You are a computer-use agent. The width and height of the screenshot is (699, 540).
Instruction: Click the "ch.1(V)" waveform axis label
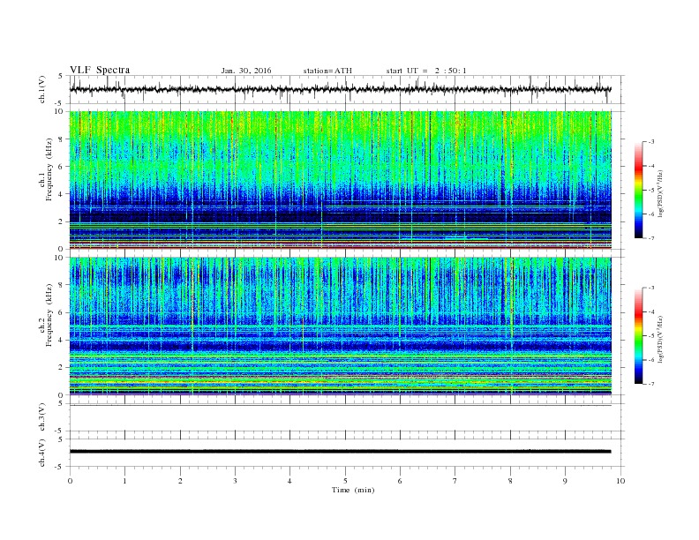click(42, 89)
